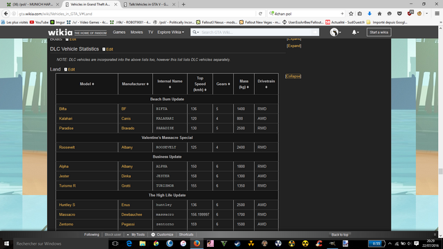Open File Explorer from the taskbar
443x249 pixels.
(x=143, y=243)
